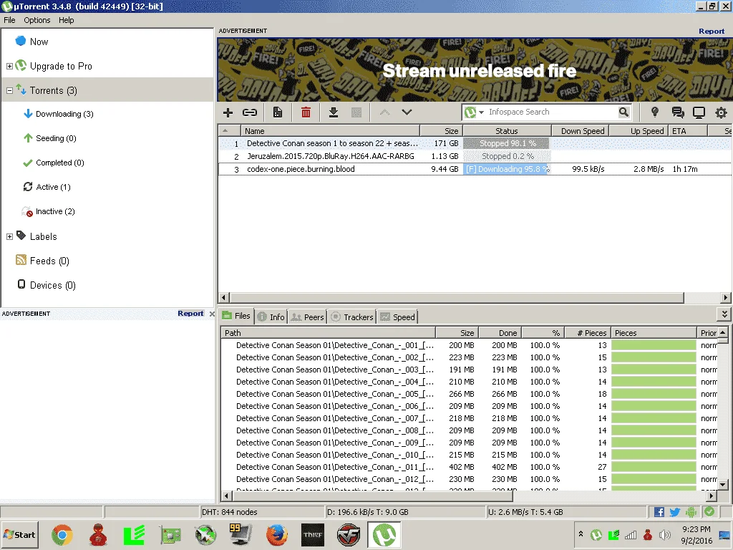The height and width of the screenshot is (550, 733).
Task: Click the Add Torrent plus icon
Action: tap(228, 112)
